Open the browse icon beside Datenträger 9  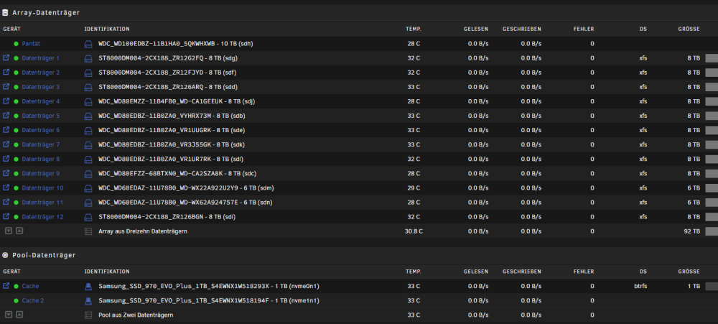point(6,173)
